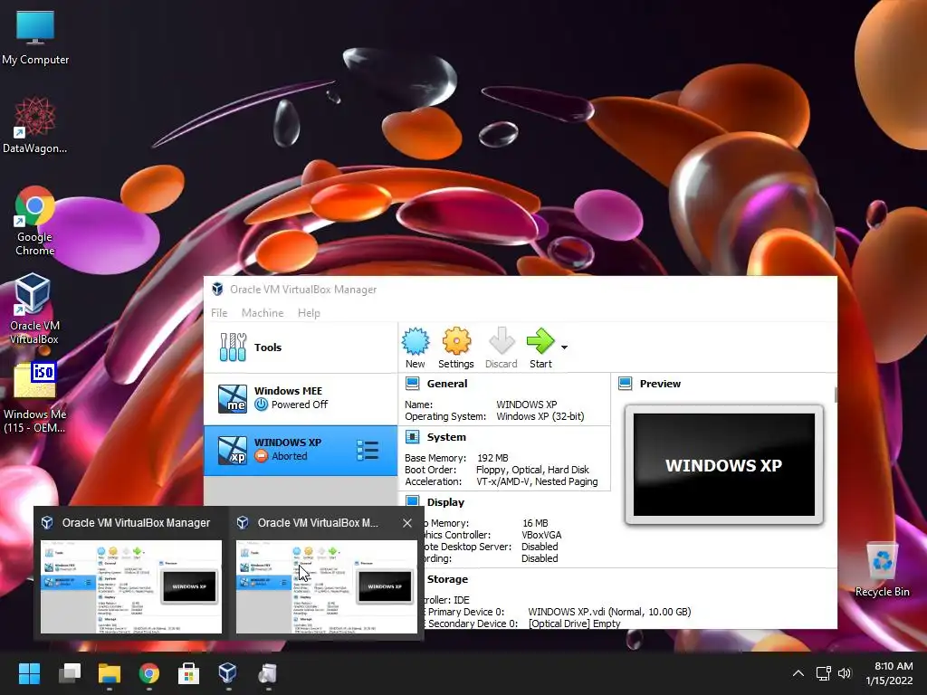Screen dimensions: 927x695
Task: Open the clock and date area
Action: pos(890,673)
